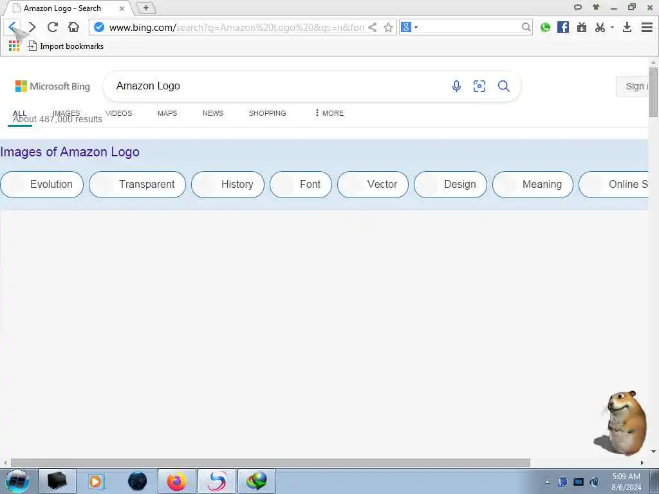Screen dimensions: 659x494
Task: Click the Bing visual search camera icon
Action: click(x=479, y=86)
